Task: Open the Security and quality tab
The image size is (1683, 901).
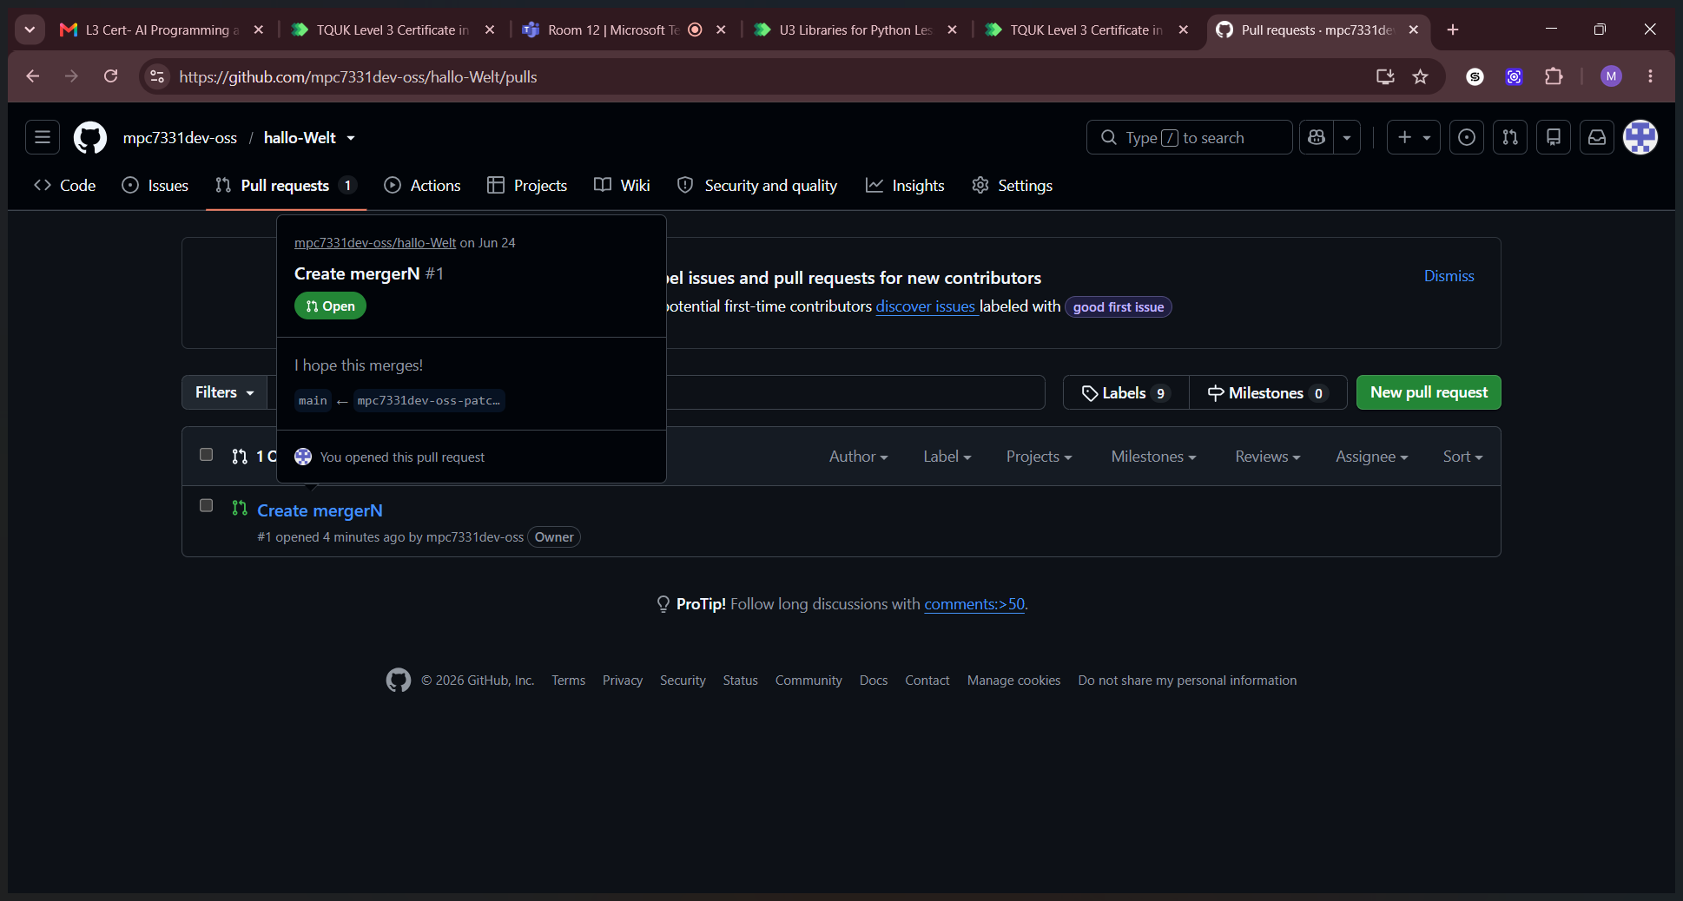Action: [x=757, y=185]
